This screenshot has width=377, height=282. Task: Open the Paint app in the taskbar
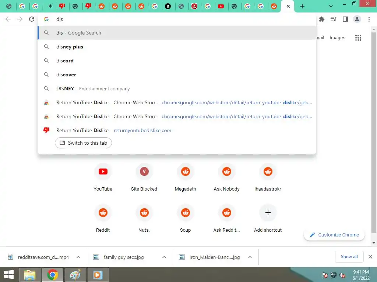[x=75, y=275]
